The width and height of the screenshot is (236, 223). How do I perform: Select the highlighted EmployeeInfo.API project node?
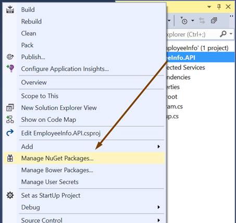pyautogui.click(x=201, y=58)
